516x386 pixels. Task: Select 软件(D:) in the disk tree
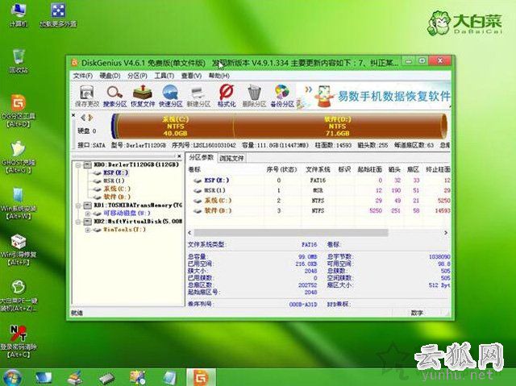coord(117,197)
